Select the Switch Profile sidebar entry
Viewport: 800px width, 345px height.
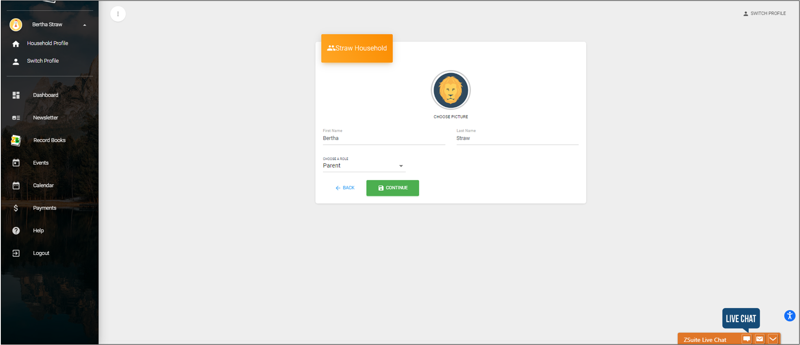[43, 61]
